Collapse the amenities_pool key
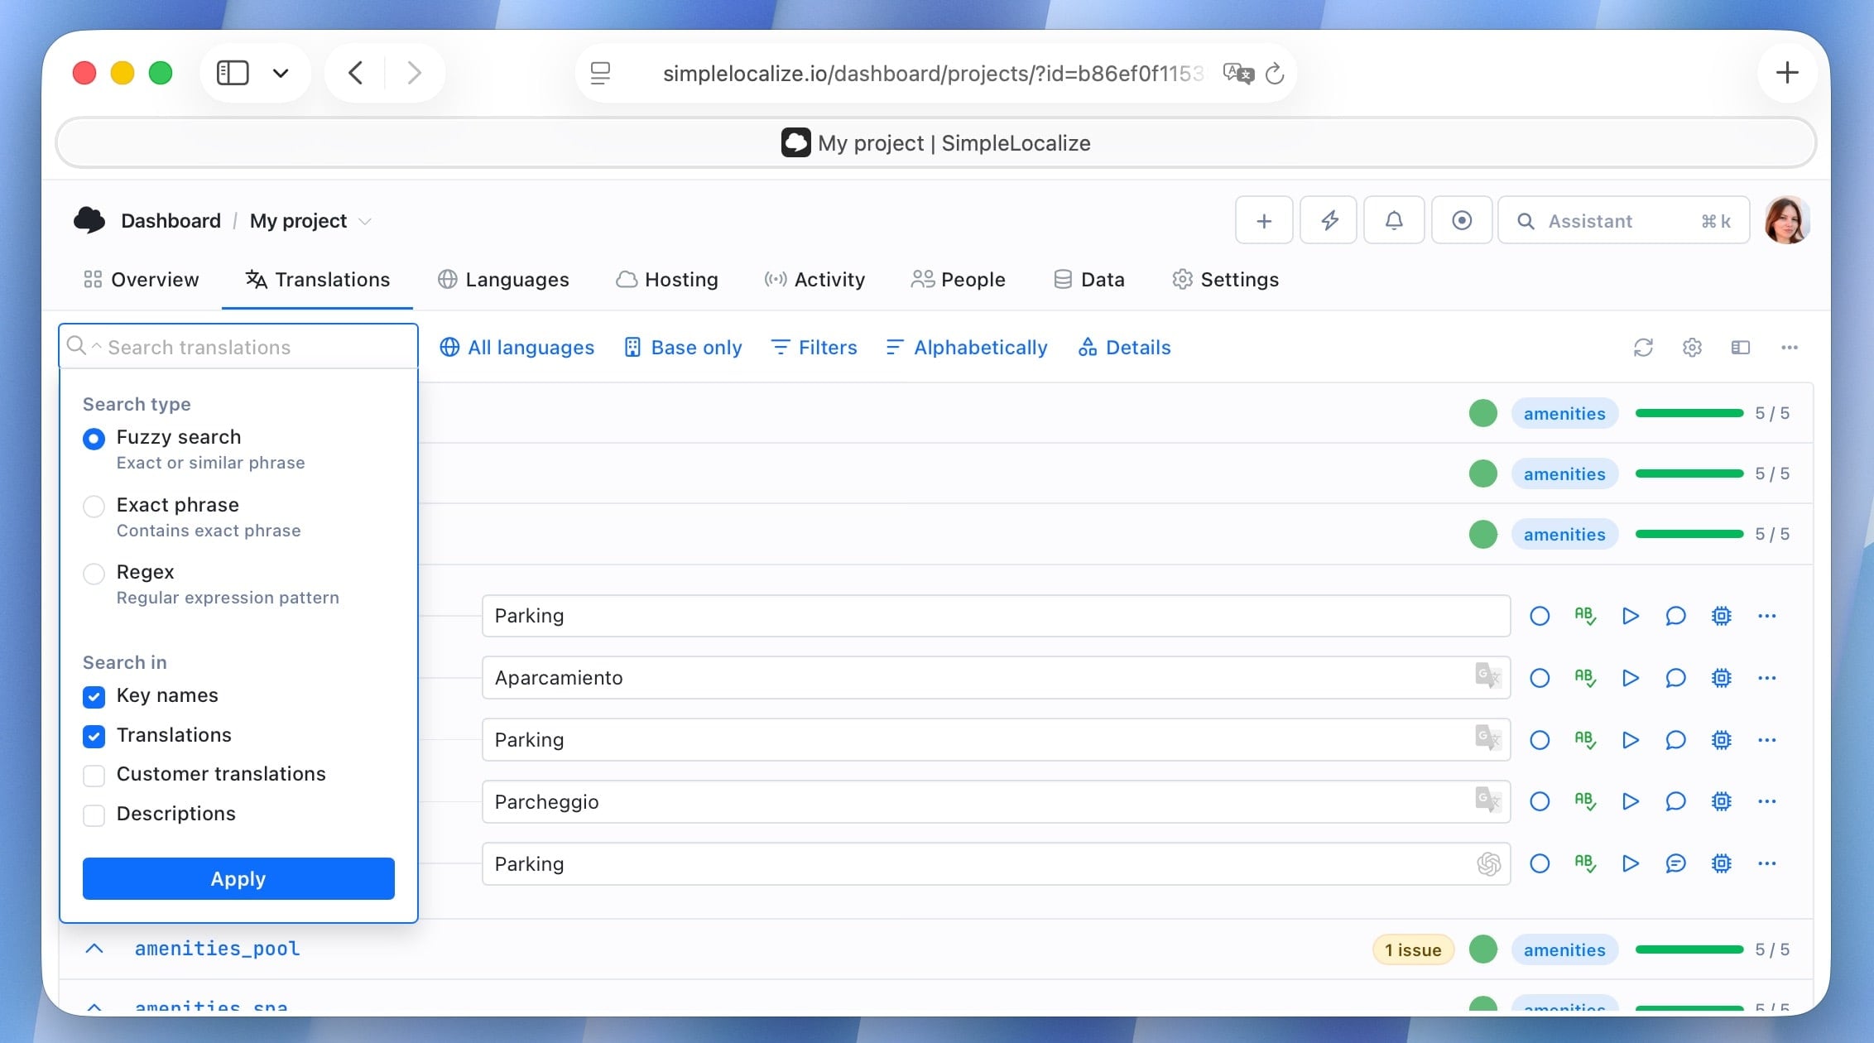This screenshot has height=1043, width=1874. click(94, 949)
